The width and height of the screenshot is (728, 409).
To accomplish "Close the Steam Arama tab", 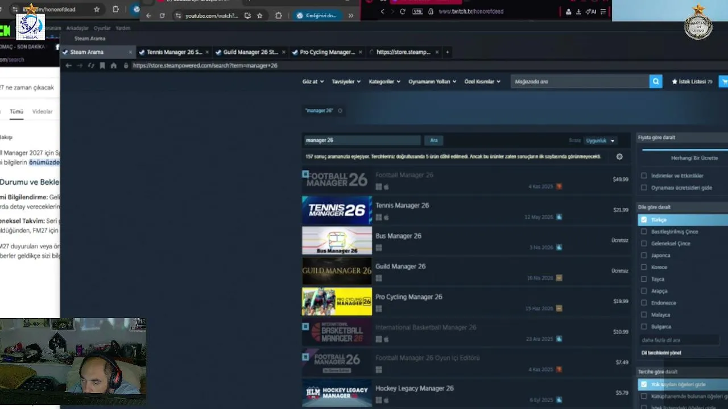I will [x=130, y=52].
